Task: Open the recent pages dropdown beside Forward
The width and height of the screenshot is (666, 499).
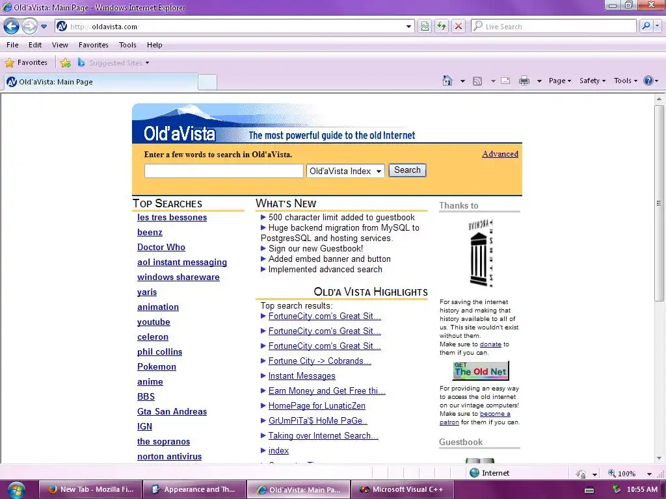Action: (x=44, y=26)
